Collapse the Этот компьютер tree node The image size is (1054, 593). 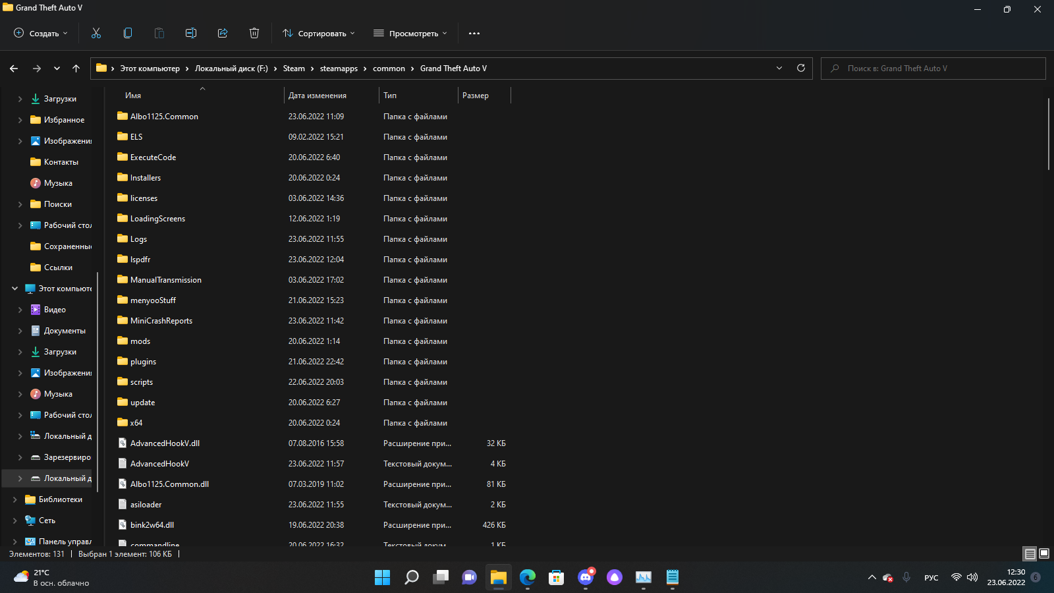[x=15, y=289]
